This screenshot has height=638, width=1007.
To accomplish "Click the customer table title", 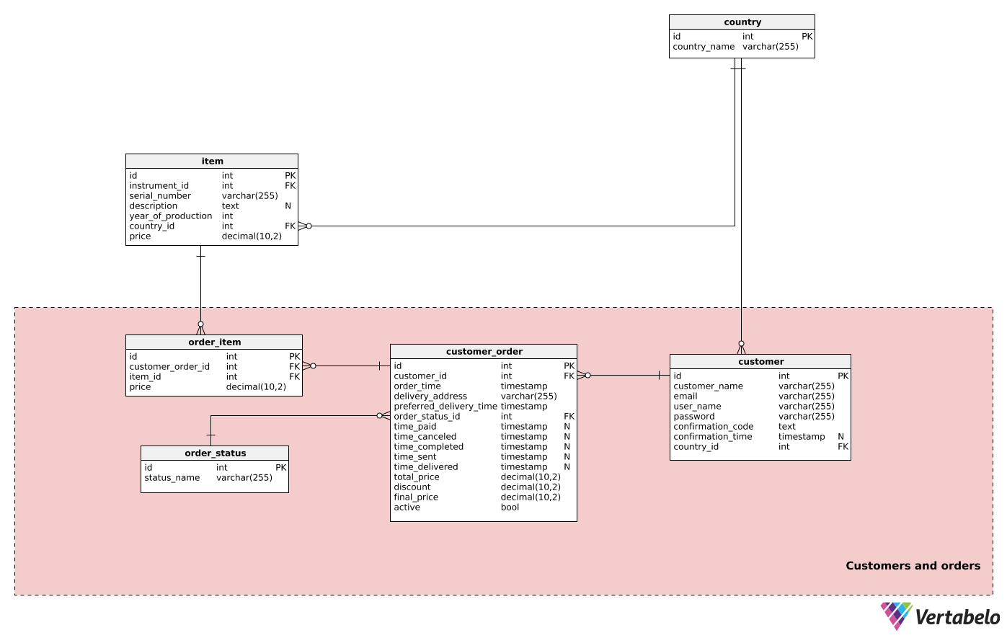I will 760,362.
